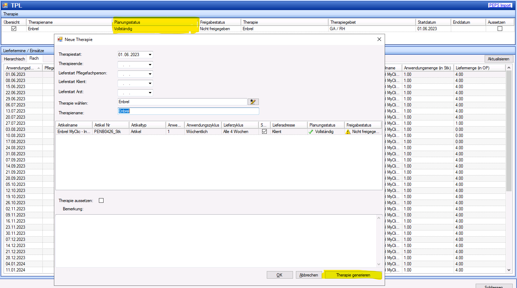The image size is (517, 288).
Task: Click the therapy picker icon beside Enbrel
Action: 253,102
